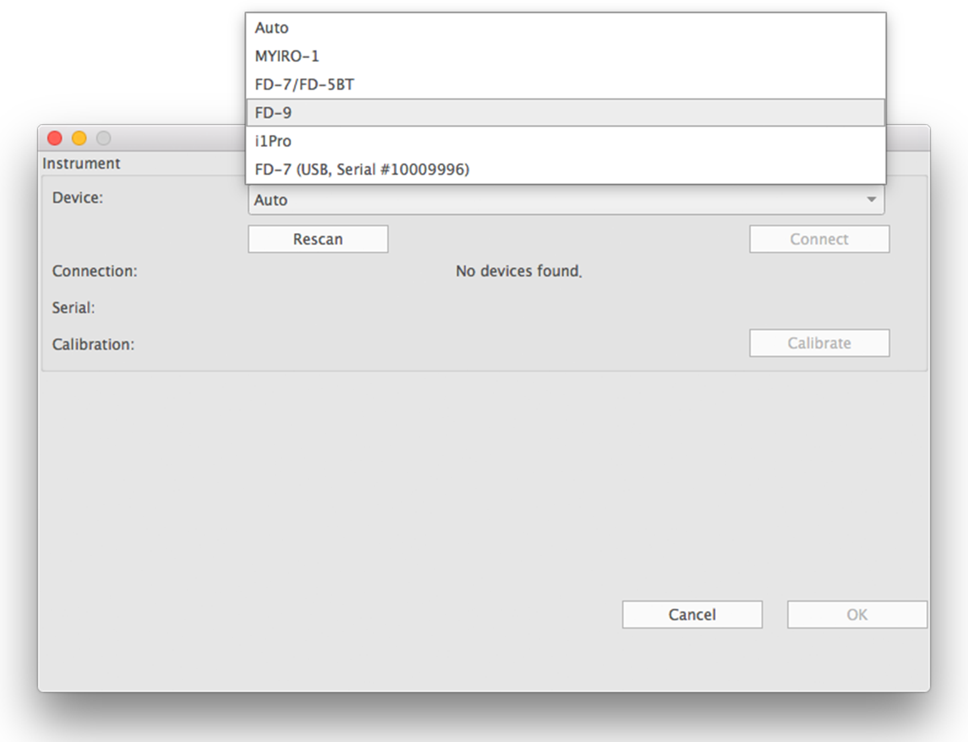This screenshot has height=742, width=968.
Task: Select Auto from the device list
Action: point(271,28)
